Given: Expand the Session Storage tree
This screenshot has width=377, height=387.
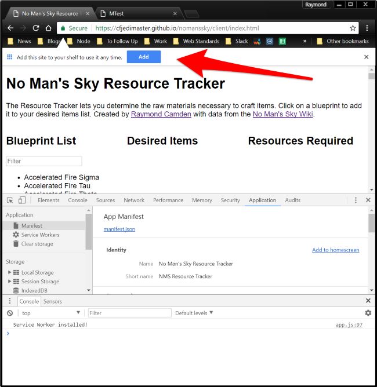Looking at the screenshot, I should coord(10,281).
